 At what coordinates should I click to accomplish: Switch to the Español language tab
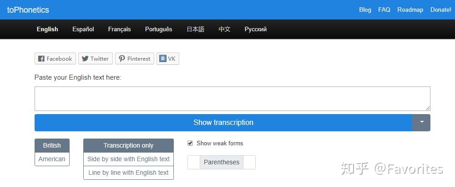(83, 29)
